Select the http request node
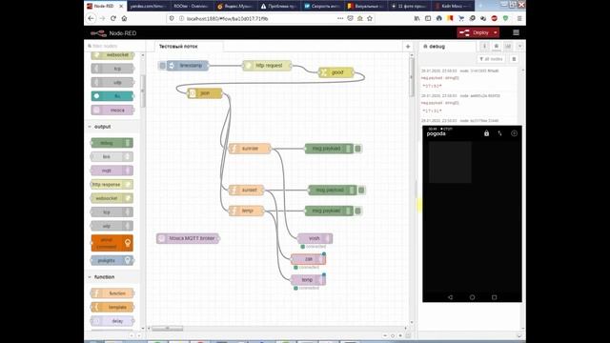610x343 pixels. coord(267,66)
